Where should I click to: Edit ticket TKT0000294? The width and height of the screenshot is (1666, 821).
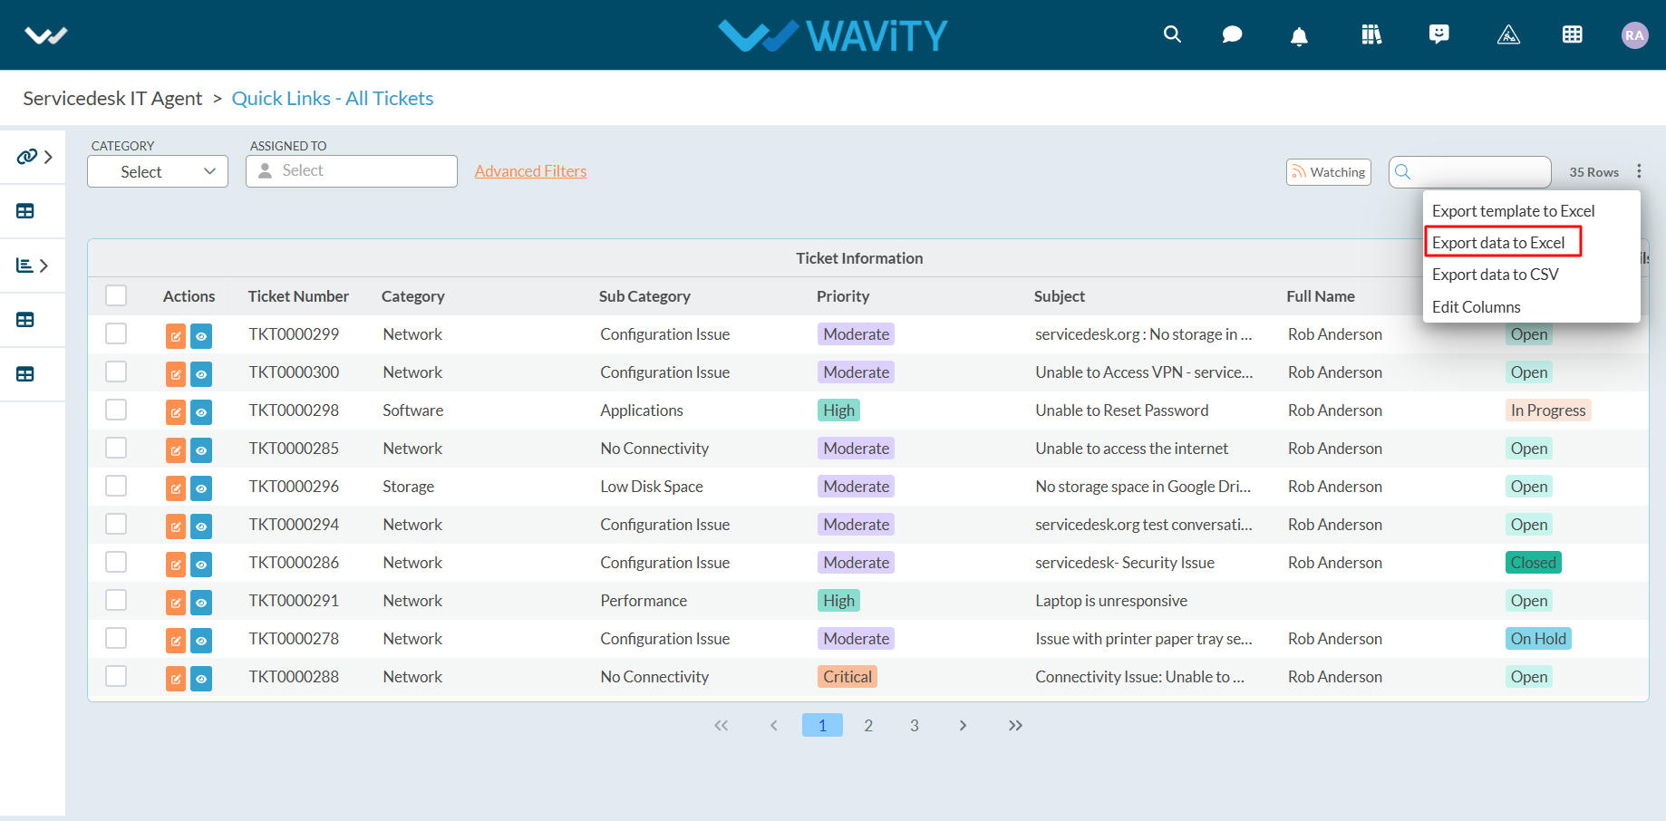(x=176, y=526)
